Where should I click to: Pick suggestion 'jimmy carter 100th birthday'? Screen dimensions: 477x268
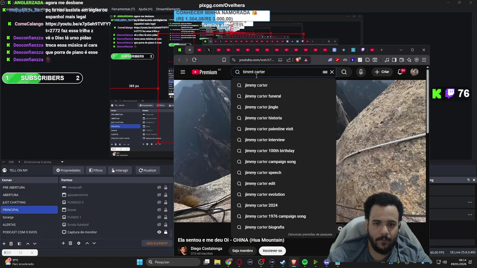pos(283,151)
